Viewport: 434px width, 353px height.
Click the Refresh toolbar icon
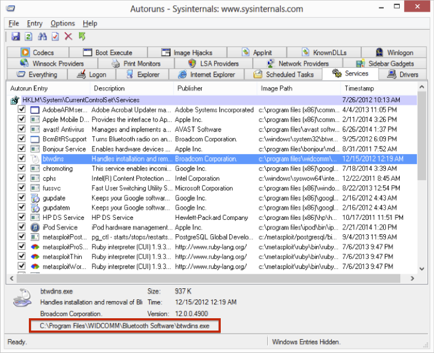tap(28, 36)
